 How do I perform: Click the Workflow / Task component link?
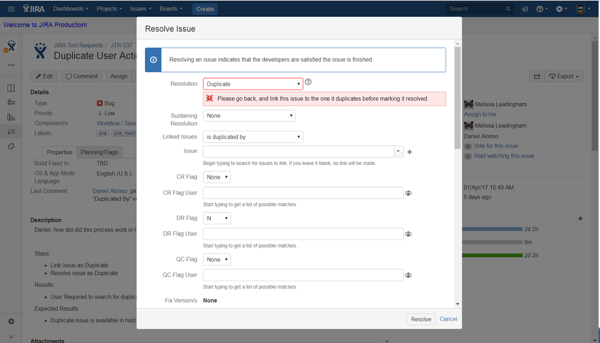(116, 124)
